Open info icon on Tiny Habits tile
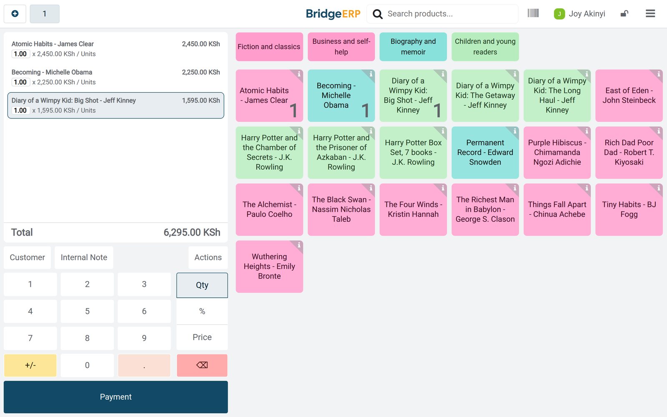This screenshot has height=417, width=667. 658,188
